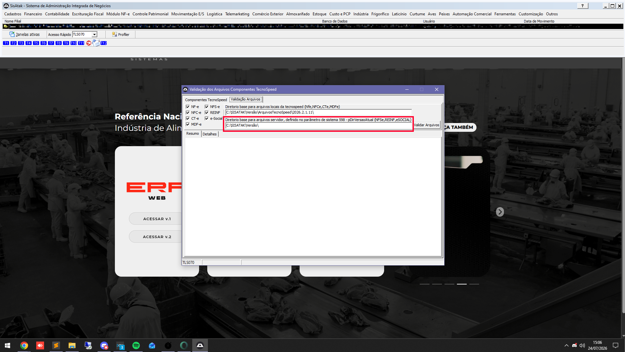Click the T7 shortcut icon

click(51, 43)
